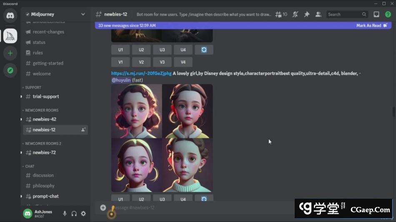This screenshot has height=222, width=396.
Task: Collapse the NEWCOMER ROOMS category
Action: pos(42,110)
